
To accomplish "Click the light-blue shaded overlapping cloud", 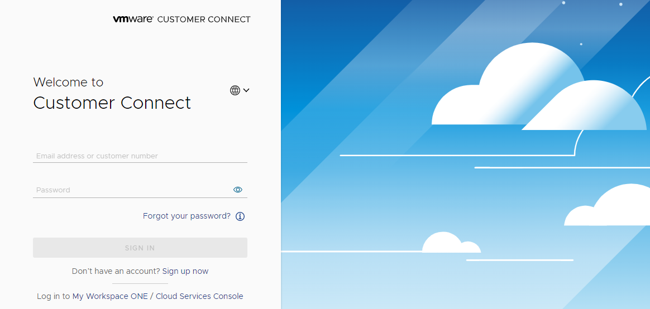I will click(x=592, y=109).
